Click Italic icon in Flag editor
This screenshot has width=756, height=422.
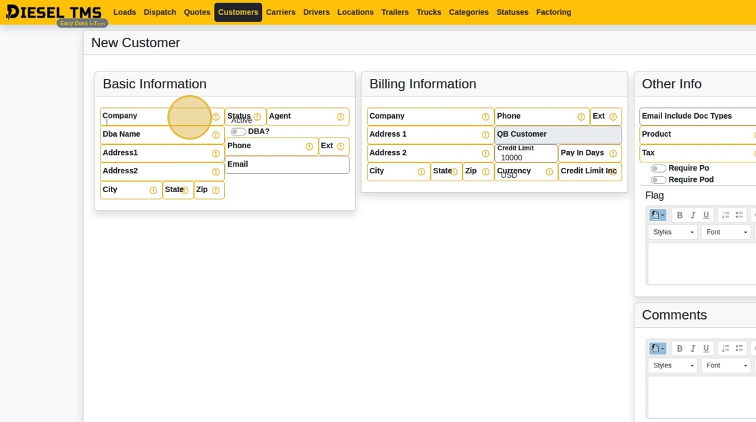693,216
